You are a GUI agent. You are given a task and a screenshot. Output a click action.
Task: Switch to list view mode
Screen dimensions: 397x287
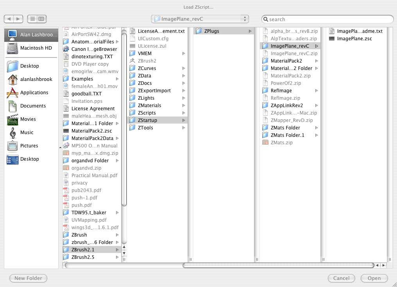32,19
